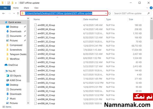
Task: Click the file list scrollbar up arrow
Action: point(151,18)
